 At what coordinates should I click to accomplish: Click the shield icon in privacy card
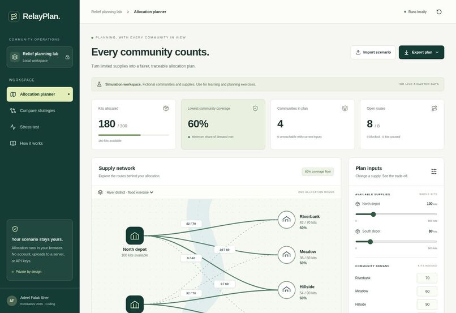pos(15,229)
